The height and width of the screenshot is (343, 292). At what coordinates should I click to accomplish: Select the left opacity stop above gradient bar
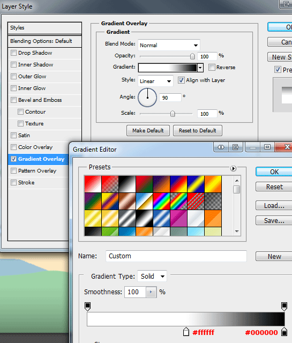click(87, 307)
